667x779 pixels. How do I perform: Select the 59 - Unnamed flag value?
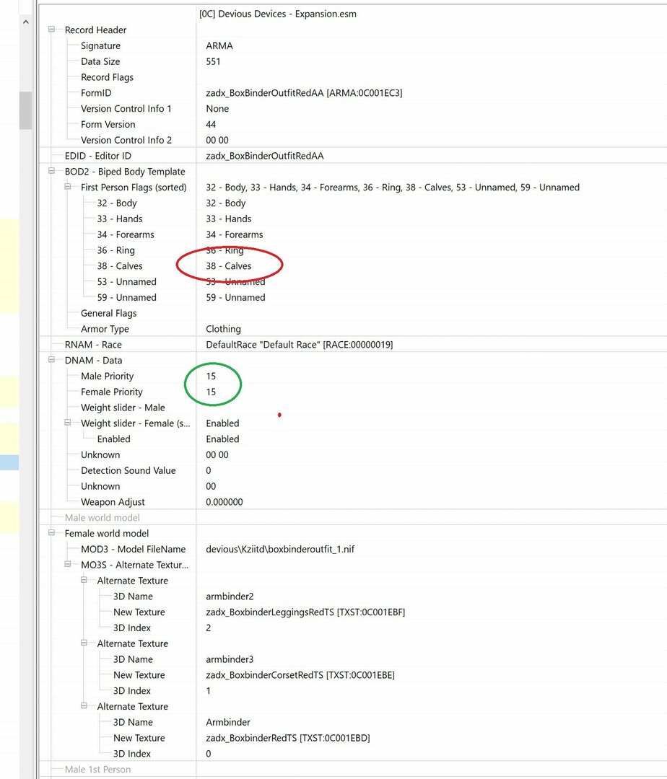(x=235, y=298)
